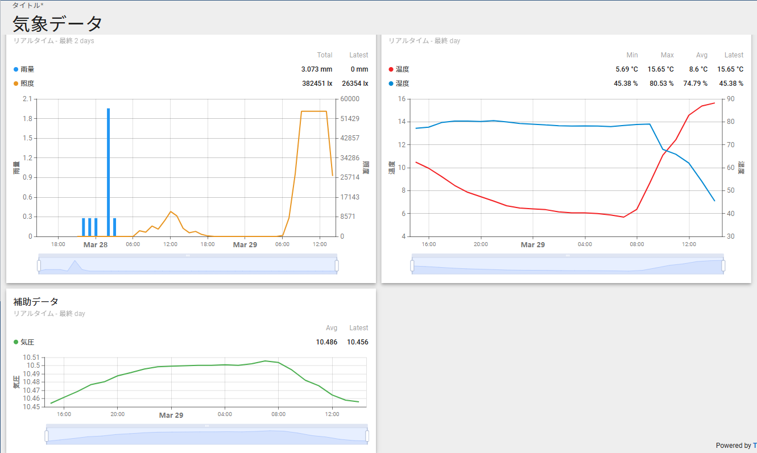The image size is (757, 453).
Task: Click the top grip icon on the rain chart navigator
Action: coord(188,256)
